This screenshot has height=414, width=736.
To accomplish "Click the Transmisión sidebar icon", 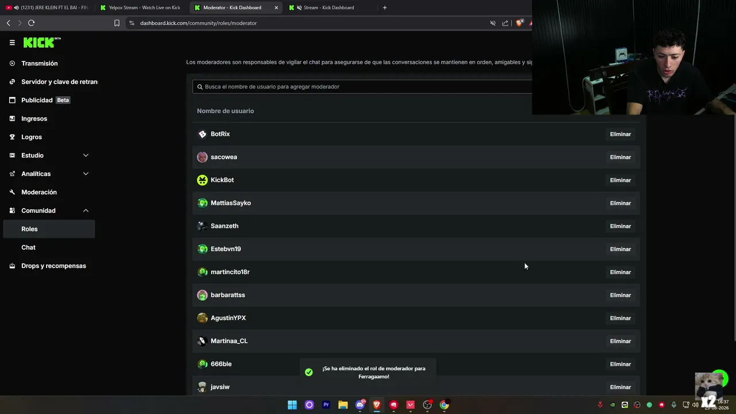I will tap(12, 63).
